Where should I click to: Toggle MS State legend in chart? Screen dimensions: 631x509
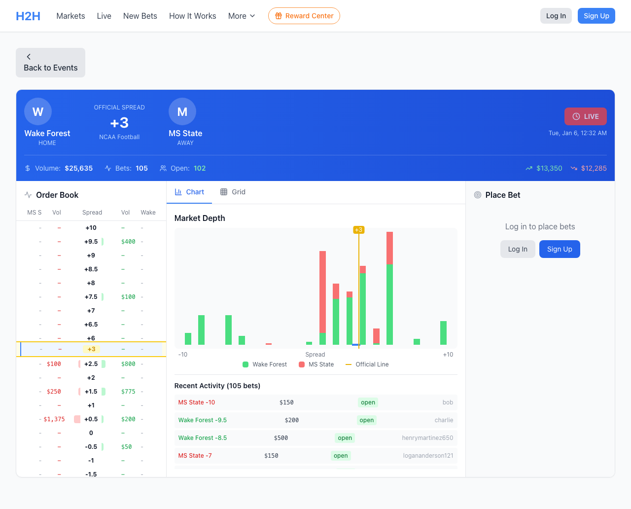(x=316, y=364)
